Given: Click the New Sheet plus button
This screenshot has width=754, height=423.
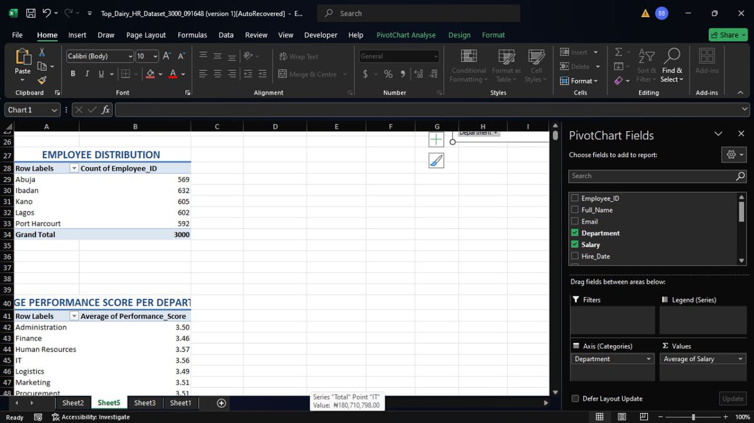Looking at the screenshot, I should 221,403.
